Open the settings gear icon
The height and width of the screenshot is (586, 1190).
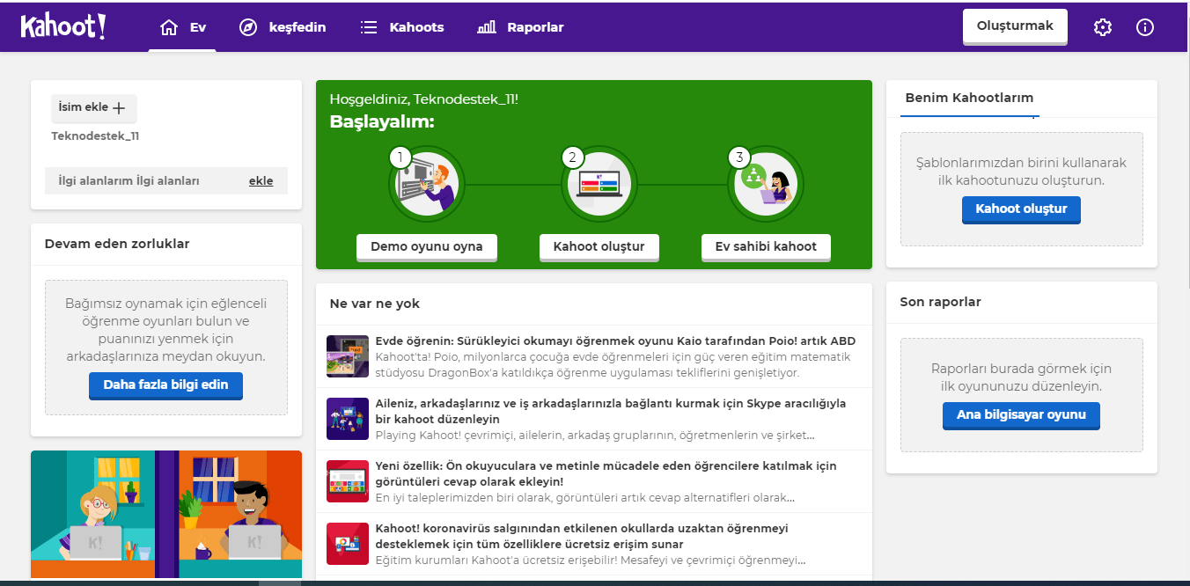click(1103, 27)
